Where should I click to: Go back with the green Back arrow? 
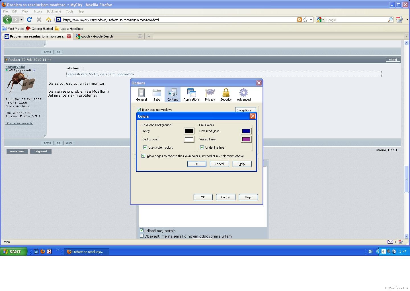(x=7, y=20)
